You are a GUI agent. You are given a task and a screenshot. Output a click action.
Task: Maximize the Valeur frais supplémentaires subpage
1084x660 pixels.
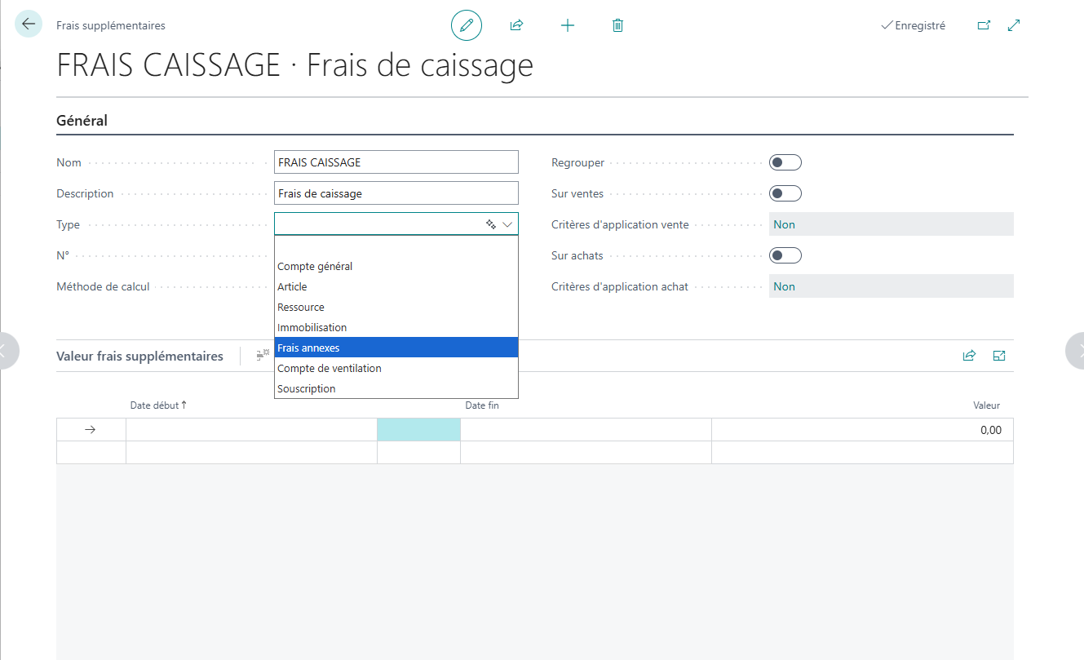(x=999, y=356)
